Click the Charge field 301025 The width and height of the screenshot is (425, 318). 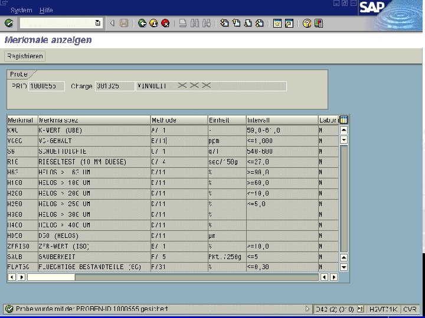point(115,86)
